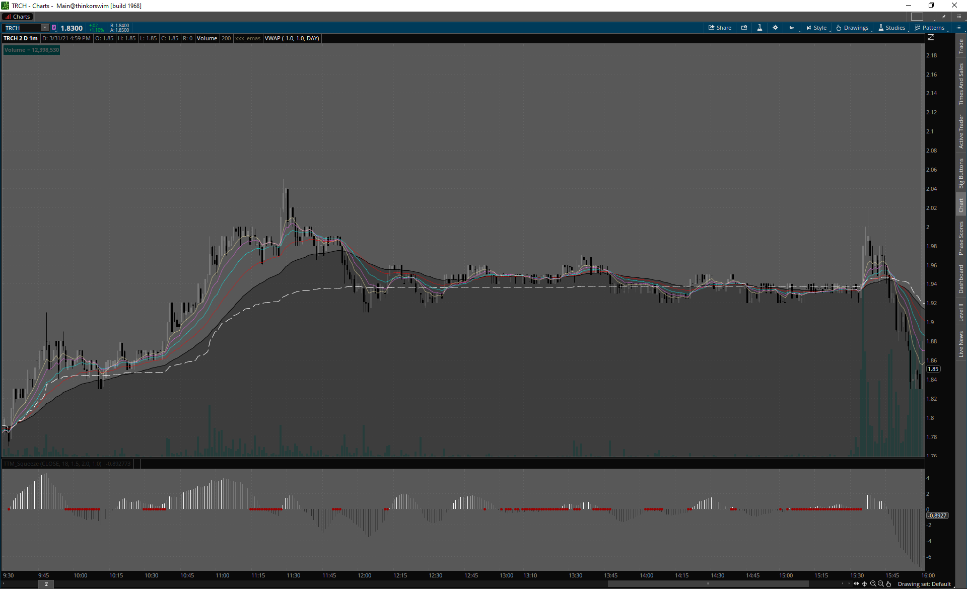
Task: Click the zoom out magnifier icon
Action: [x=881, y=584]
